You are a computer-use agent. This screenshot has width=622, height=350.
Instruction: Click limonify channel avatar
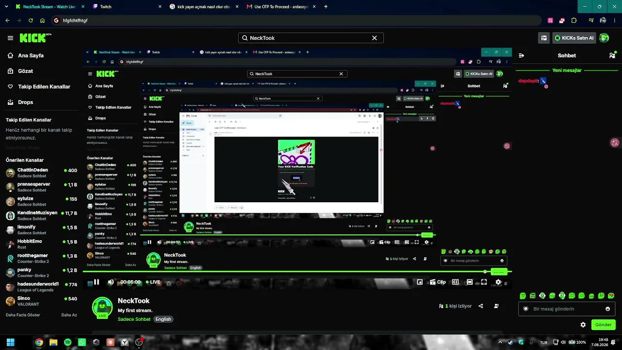(10, 229)
